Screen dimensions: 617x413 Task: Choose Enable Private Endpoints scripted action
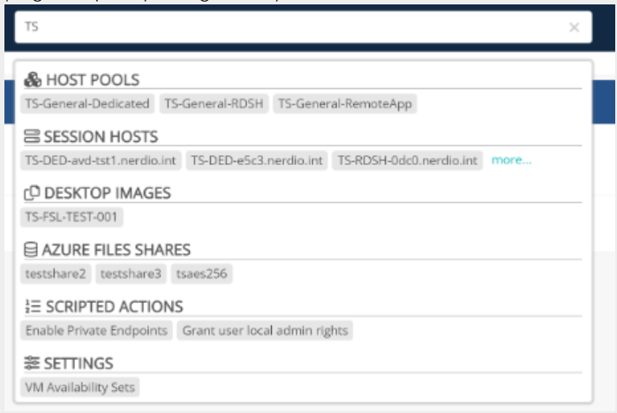point(96,330)
